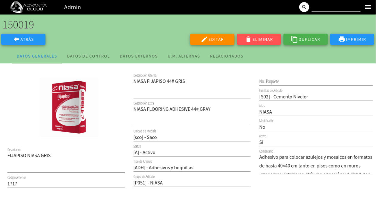This screenshot has height=201, width=376.
Task: Click Familias value [S02] - Cemento Nivelor
Action: pyautogui.click(x=284, y=96)
